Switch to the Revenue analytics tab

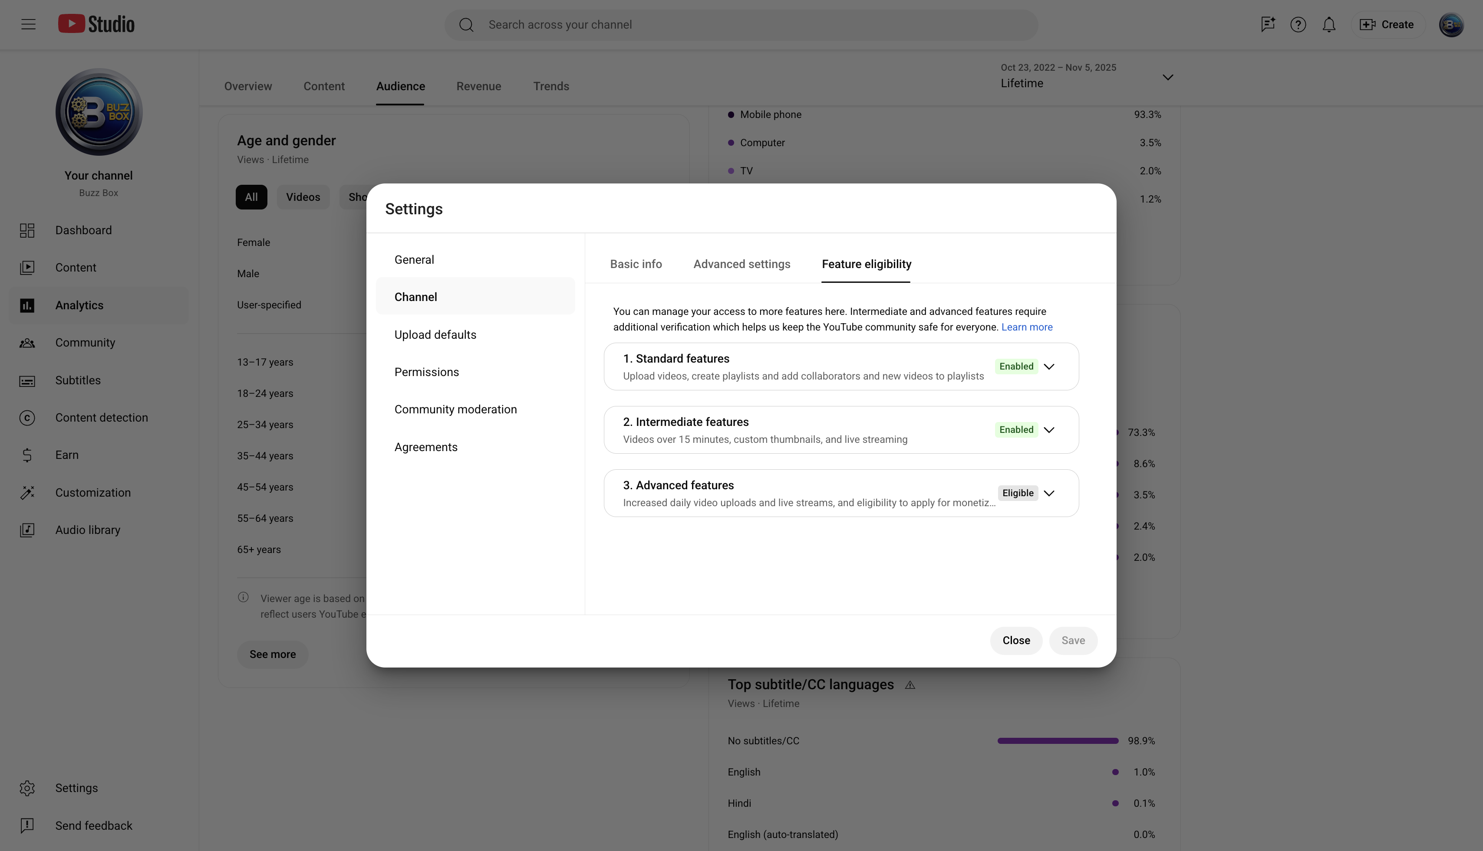pos(478,86)
